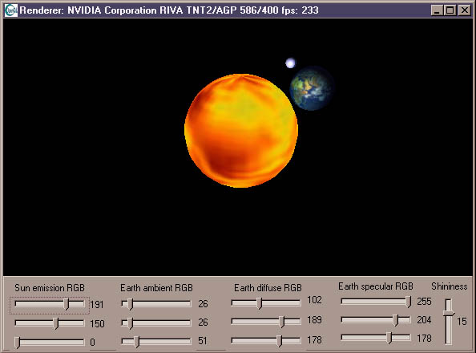This screenshot has width=476, height=353.
Task: Click the Earth ambient green slider thumb
Action: (131, 323)
